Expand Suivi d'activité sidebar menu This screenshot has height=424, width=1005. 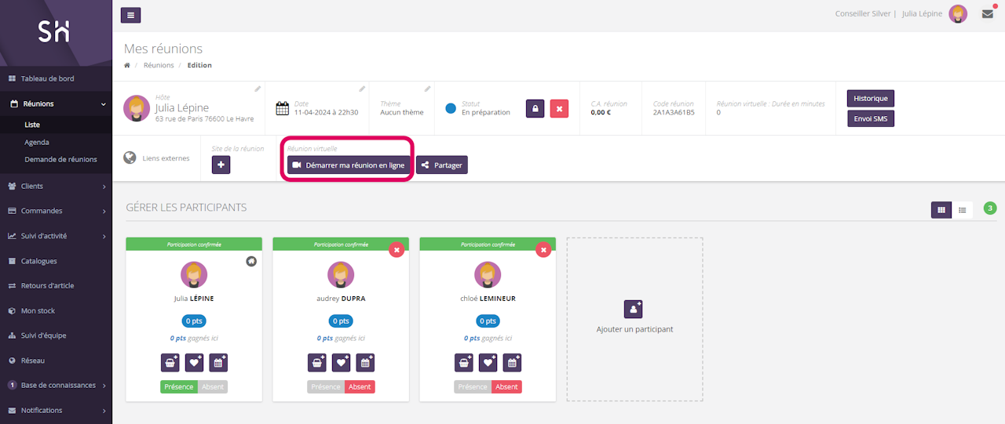pos(55,236)
